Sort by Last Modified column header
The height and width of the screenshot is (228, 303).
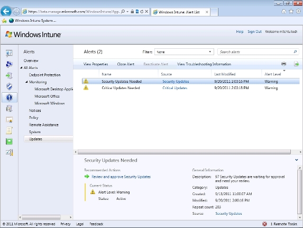pos(225,74)
